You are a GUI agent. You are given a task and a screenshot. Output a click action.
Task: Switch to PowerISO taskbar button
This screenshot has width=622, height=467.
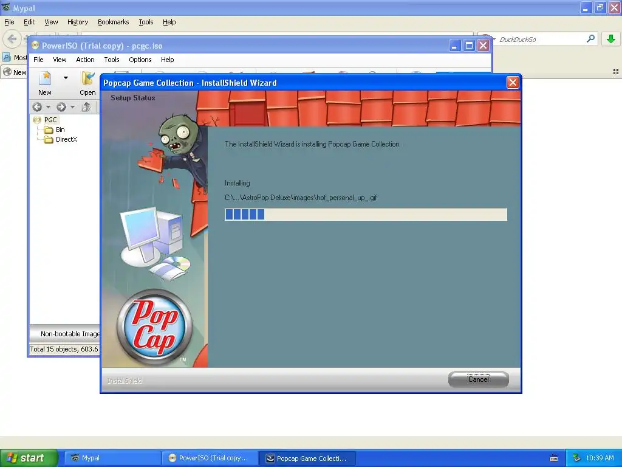[x=210, y=458]
